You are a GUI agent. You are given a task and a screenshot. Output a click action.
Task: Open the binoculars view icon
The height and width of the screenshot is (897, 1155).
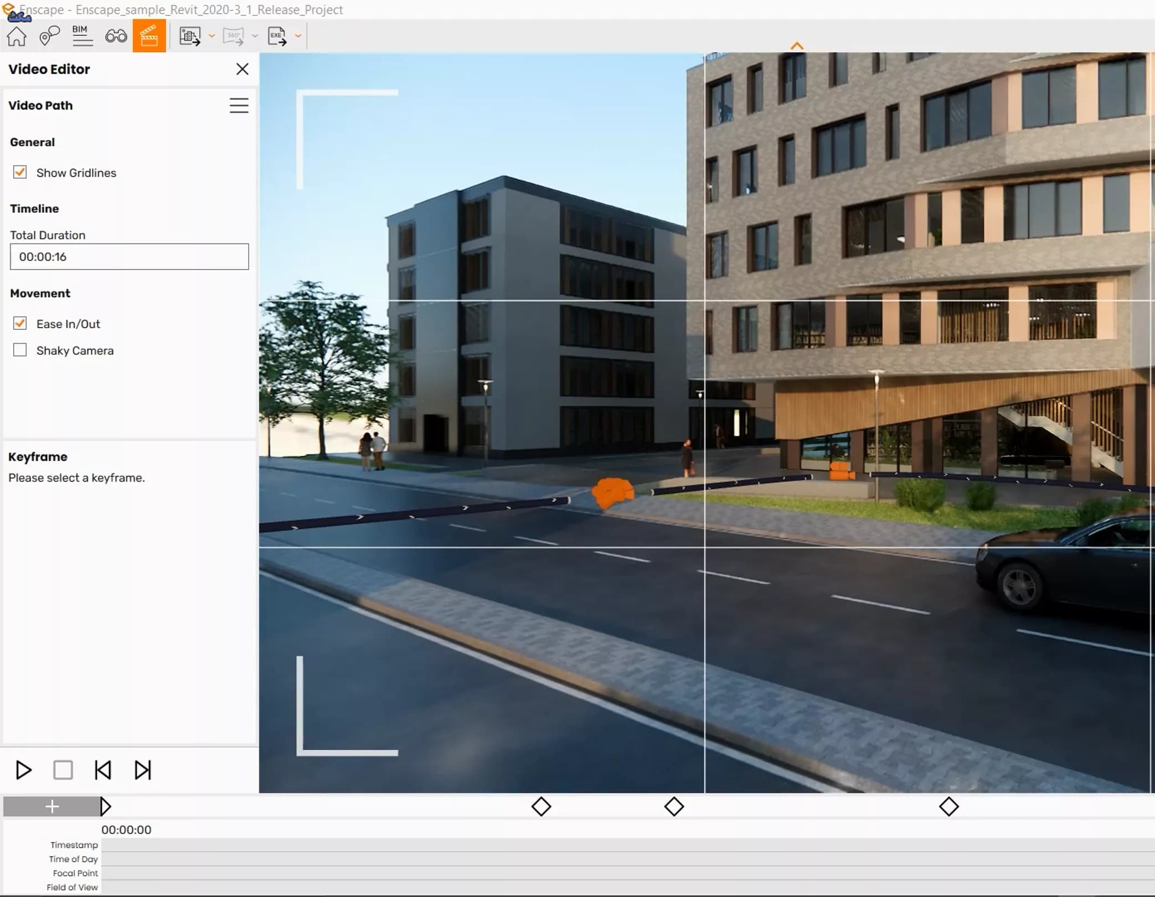click(116, 36)
